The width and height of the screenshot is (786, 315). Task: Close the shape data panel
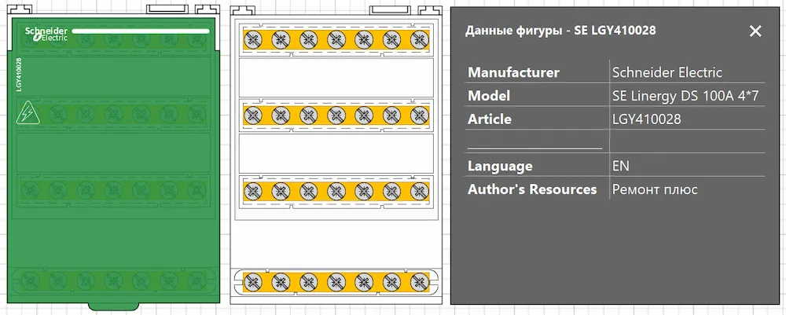click(755, 31)
